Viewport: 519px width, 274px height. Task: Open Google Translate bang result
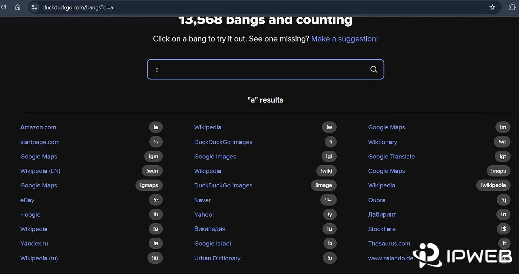click(391, 157)
